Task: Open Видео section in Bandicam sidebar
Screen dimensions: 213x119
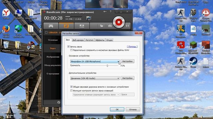Action: pyautogui.click(x=53, y=49)
